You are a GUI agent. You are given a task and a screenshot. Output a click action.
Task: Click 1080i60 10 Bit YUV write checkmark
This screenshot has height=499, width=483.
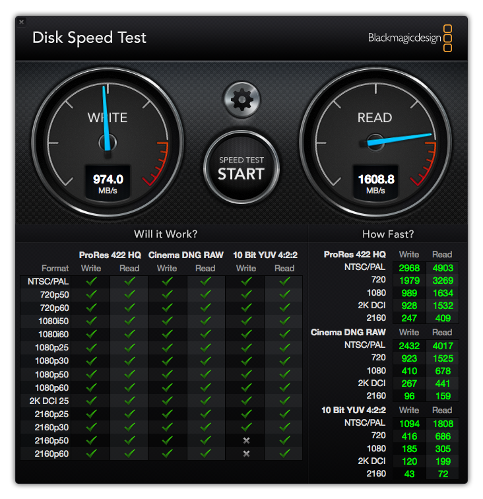[246, 334]
